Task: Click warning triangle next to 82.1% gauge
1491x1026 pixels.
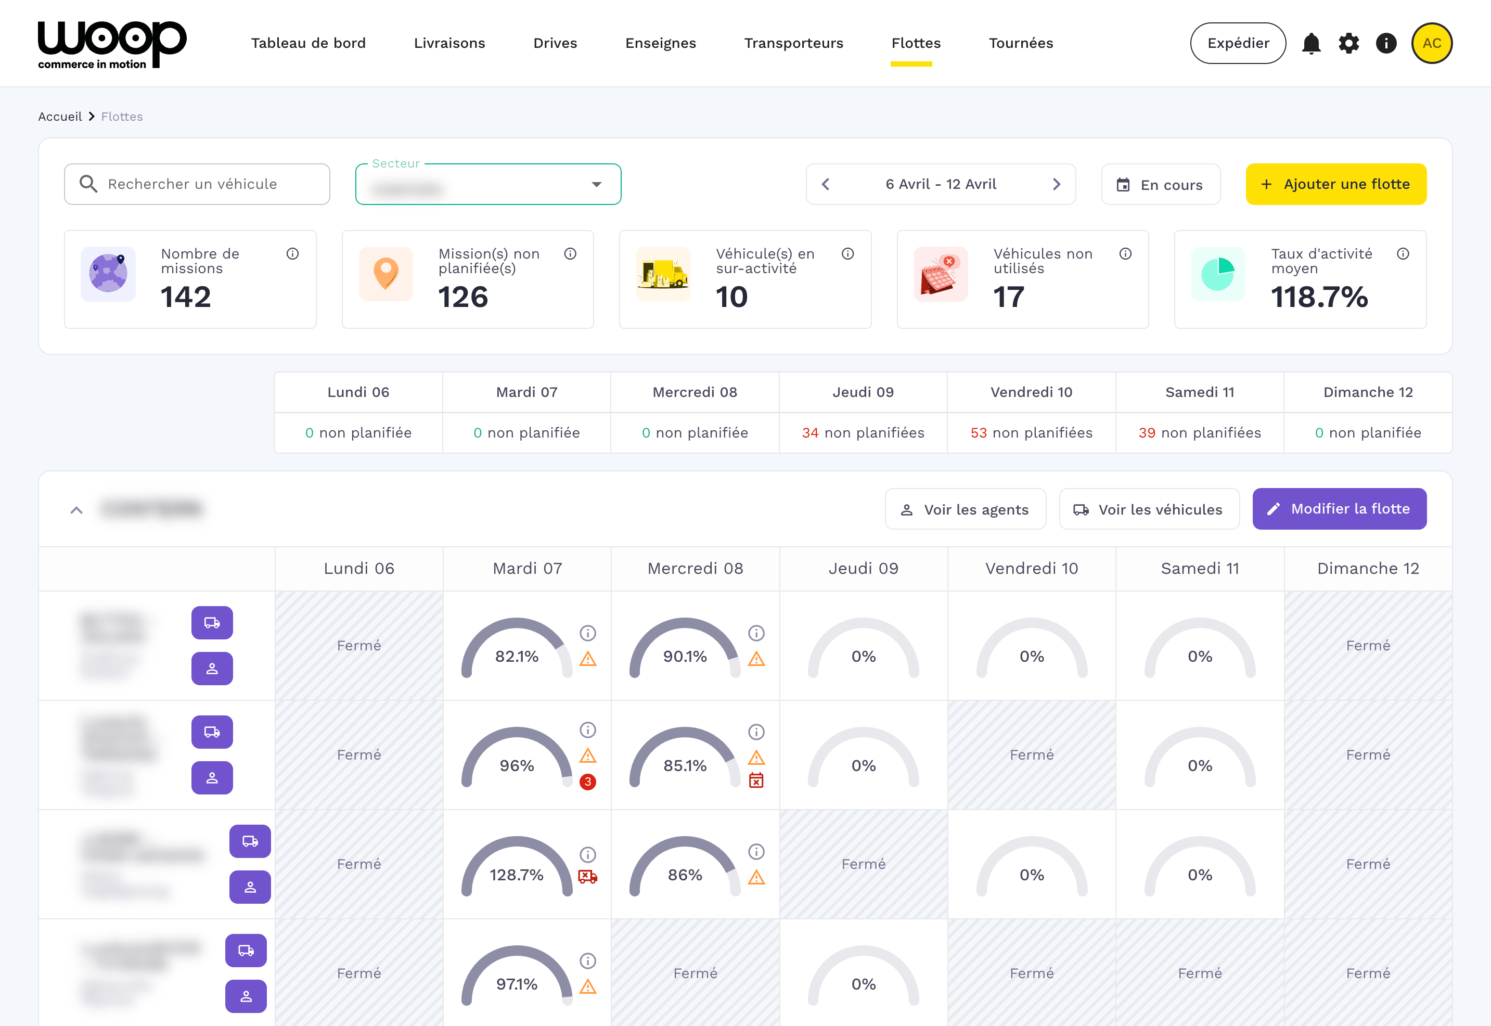Action: pos(587,659)
